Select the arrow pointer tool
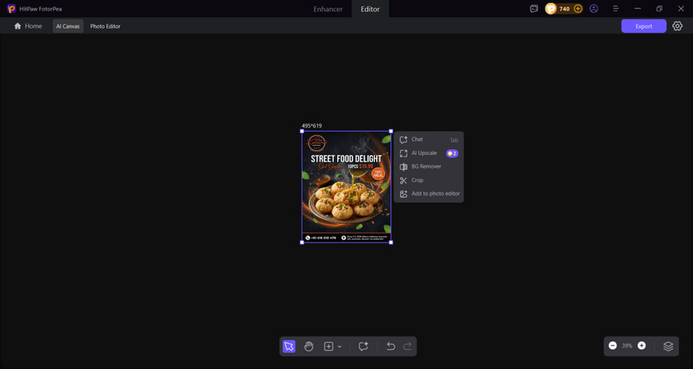Screen dimensions: 693x369 point(289,347)
